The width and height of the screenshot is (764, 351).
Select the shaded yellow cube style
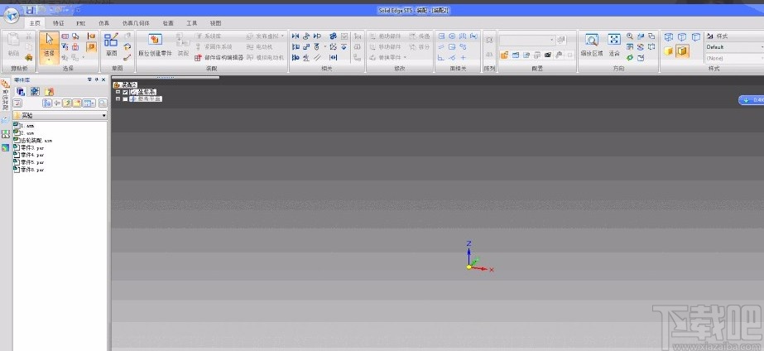click(x=669, y=50)
